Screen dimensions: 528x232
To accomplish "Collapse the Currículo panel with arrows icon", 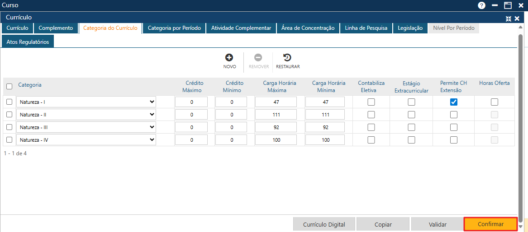I will [x=509, y=19].
